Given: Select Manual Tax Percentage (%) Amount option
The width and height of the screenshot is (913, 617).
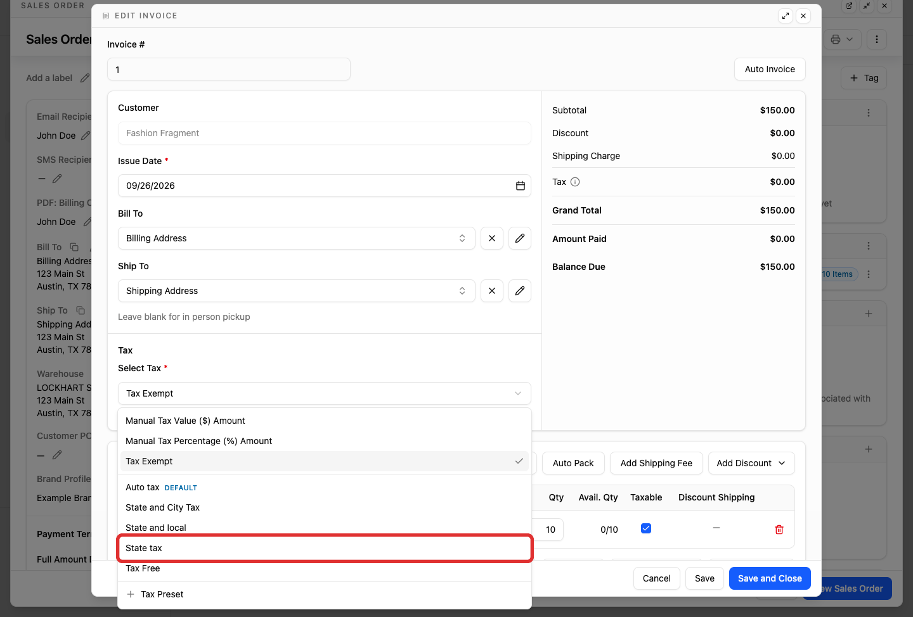Looking at the screenshot, I should [325, 441].
